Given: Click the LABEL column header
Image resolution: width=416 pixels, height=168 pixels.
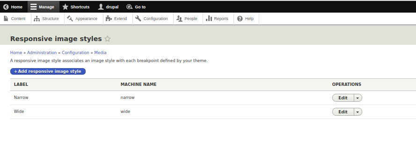Looking at the screenshot, I should (21, 84).
